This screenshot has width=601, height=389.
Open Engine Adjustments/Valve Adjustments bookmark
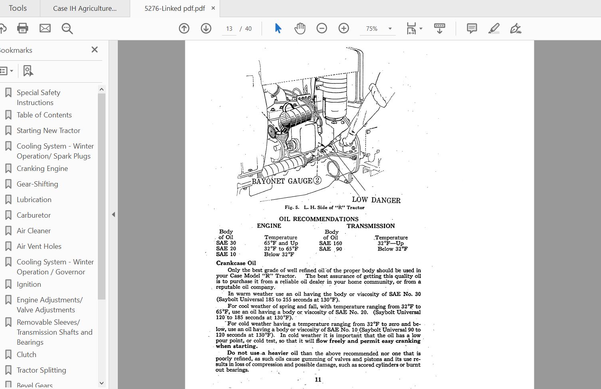pos(50,305)
